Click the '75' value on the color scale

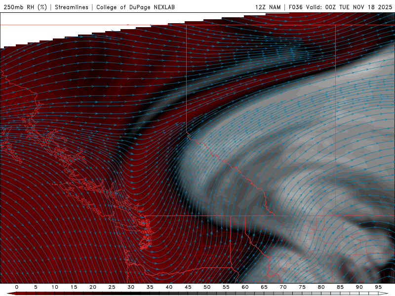pos(302,287)
